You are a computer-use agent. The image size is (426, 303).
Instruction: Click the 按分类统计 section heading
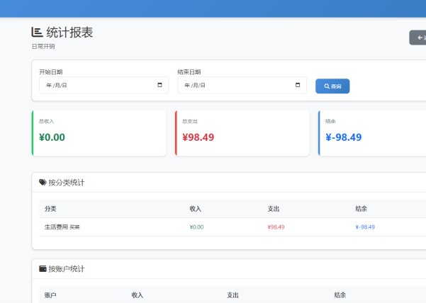tap(66, 183)
